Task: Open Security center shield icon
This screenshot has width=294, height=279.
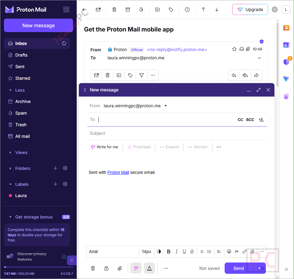Action: point(286,62)
